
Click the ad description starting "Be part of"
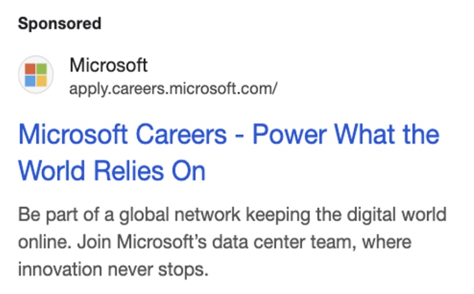point(232,215)
